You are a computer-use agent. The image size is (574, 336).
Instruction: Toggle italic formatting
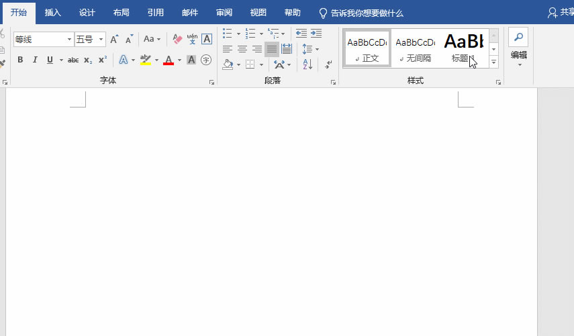coord(35,60)
